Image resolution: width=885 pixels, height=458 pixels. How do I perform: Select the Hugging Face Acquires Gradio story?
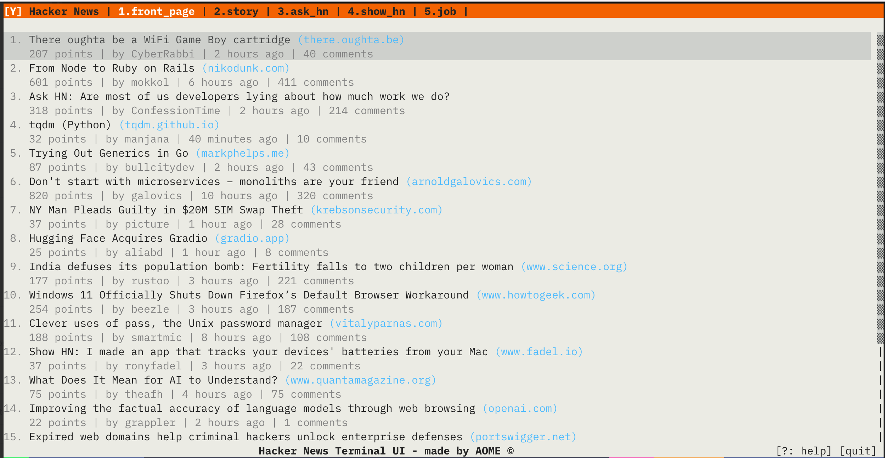118,238
